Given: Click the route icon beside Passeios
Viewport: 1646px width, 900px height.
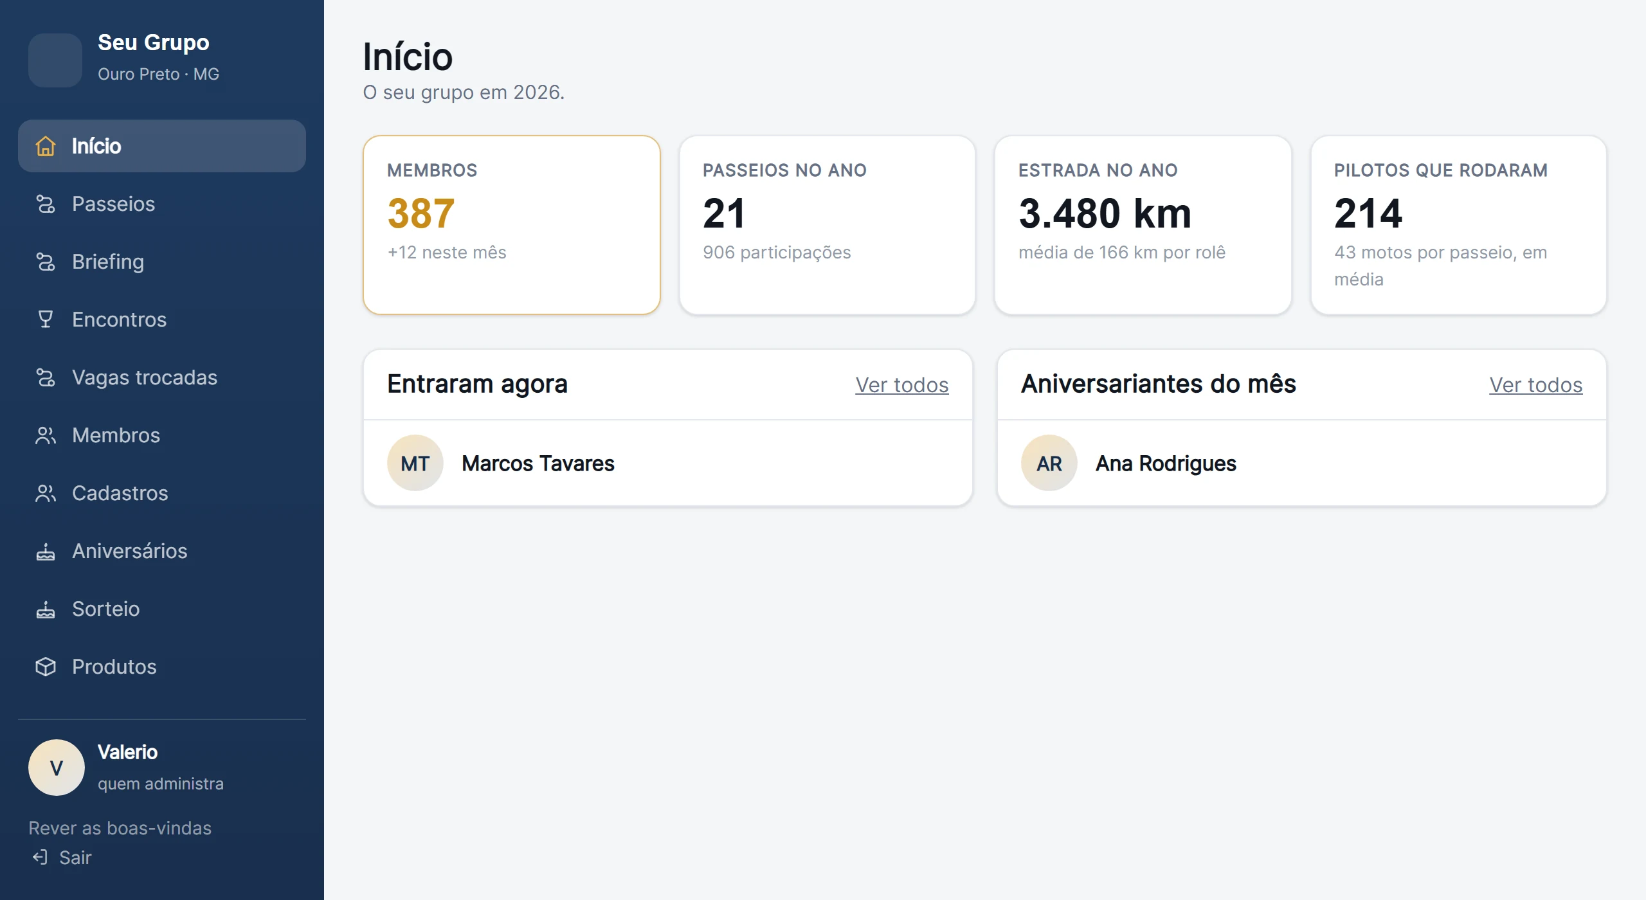Looking at the screenshot, I should [x=46, y=204].
